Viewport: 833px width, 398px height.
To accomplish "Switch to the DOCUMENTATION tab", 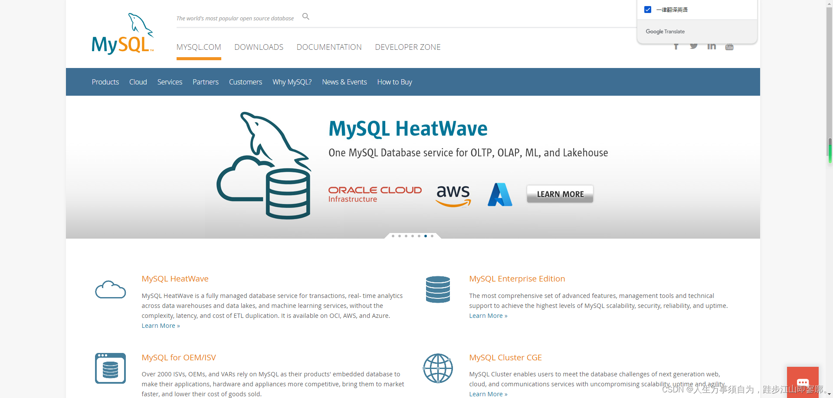I will pos(329,47).
